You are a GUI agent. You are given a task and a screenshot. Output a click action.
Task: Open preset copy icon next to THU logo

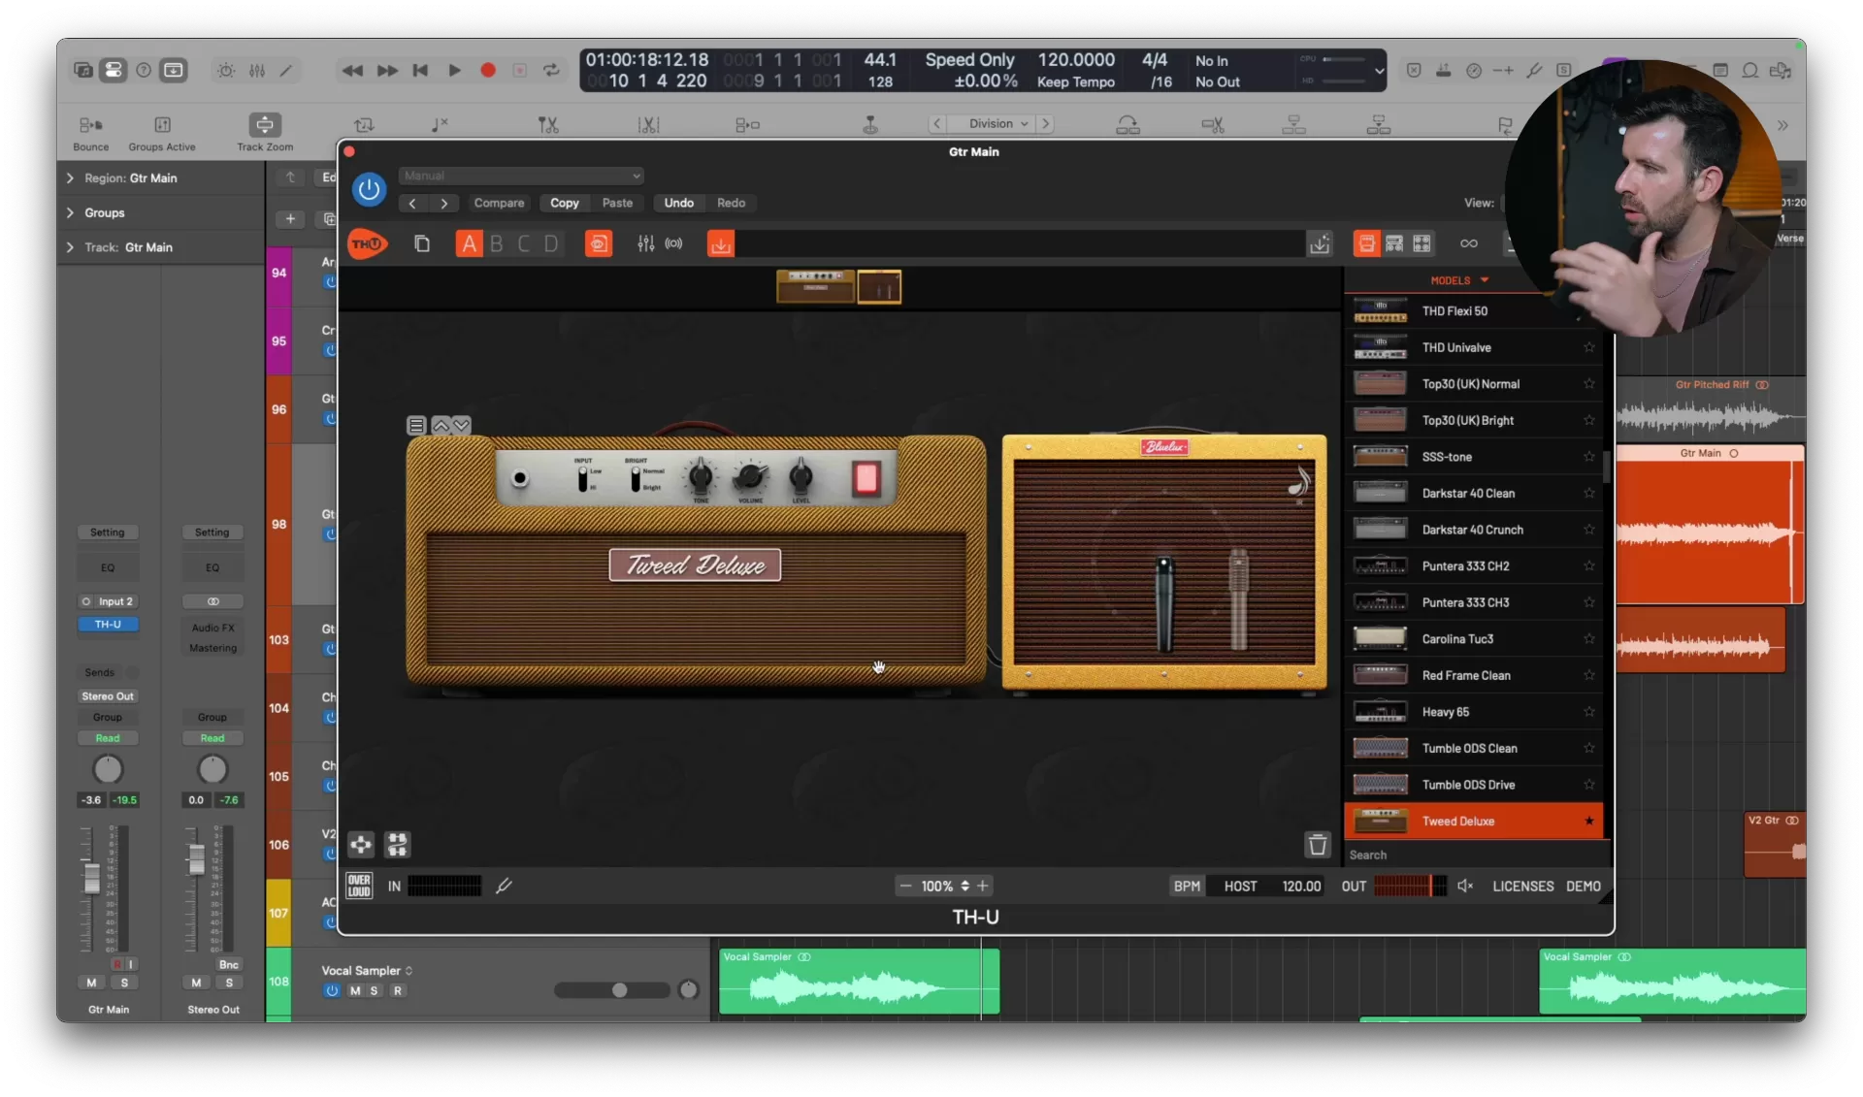click(x=422, y=243)
